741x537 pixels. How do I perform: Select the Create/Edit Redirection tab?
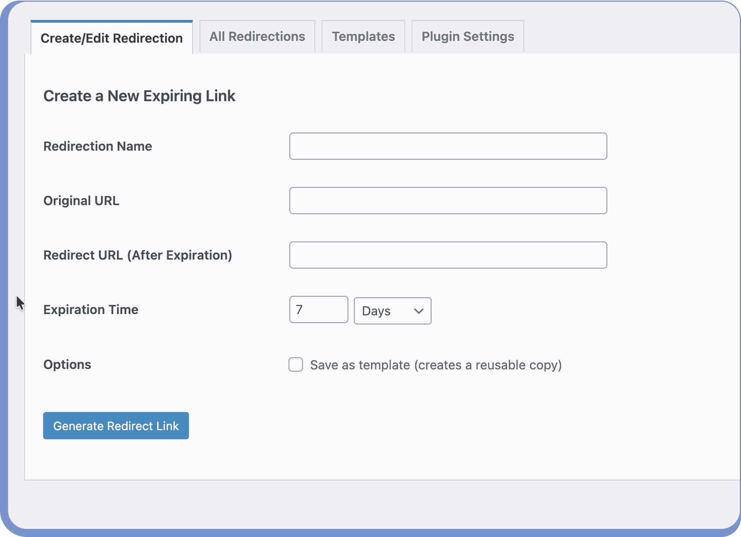pyautogui.click(x=112, y=38)
